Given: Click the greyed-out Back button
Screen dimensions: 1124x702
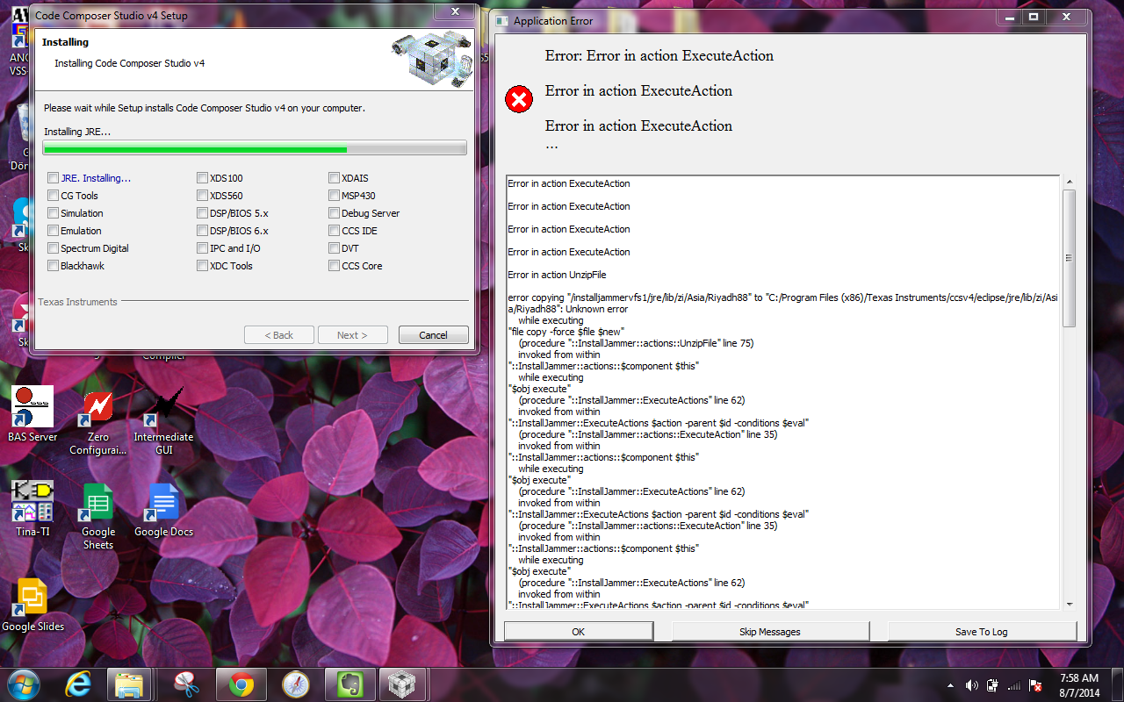Looking at the screenshot, I should point(278,335).
